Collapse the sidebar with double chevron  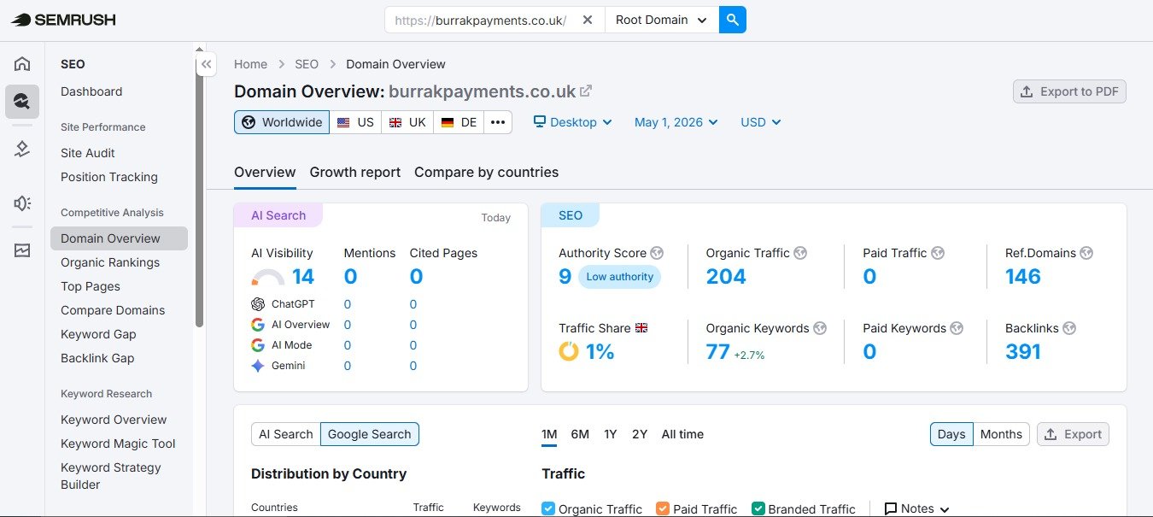(x=206, y=64)
